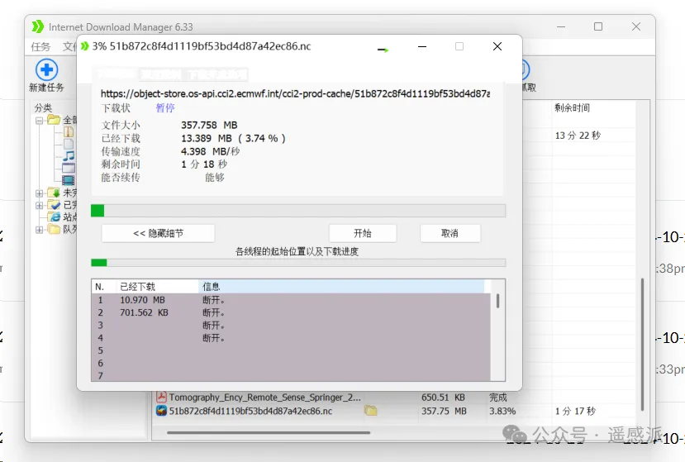Click the 3.83% status cell
Viewport: 685px width, 462px height.
(x=502, y=412)
